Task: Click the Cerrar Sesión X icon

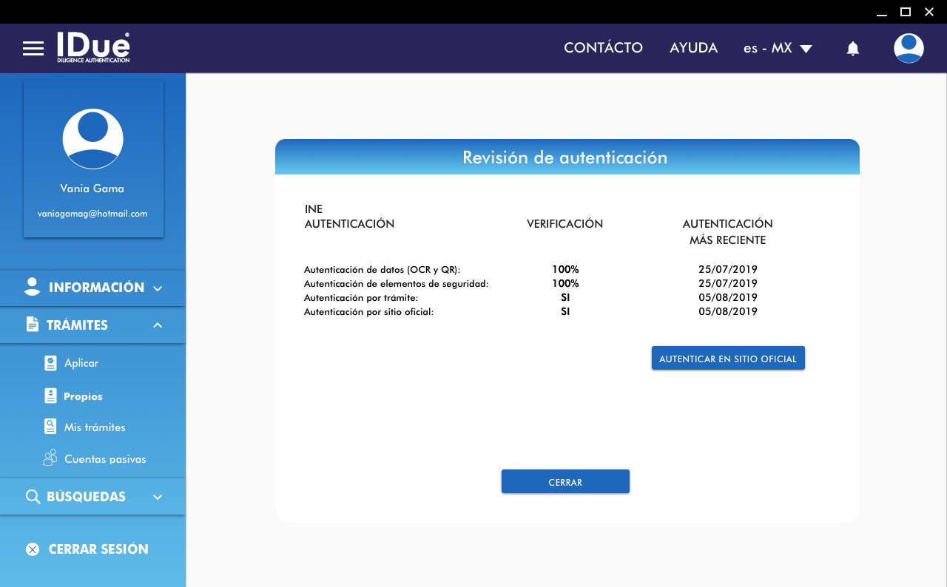Action: point(33,549)
